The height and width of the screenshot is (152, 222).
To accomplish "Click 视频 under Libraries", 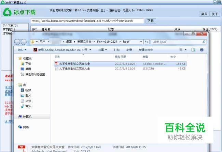I will (x=28, y=90).
